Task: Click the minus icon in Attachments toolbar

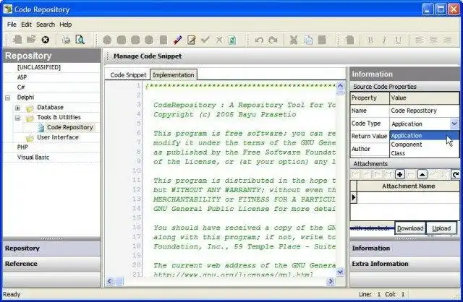Action: (x=411, y=175)
